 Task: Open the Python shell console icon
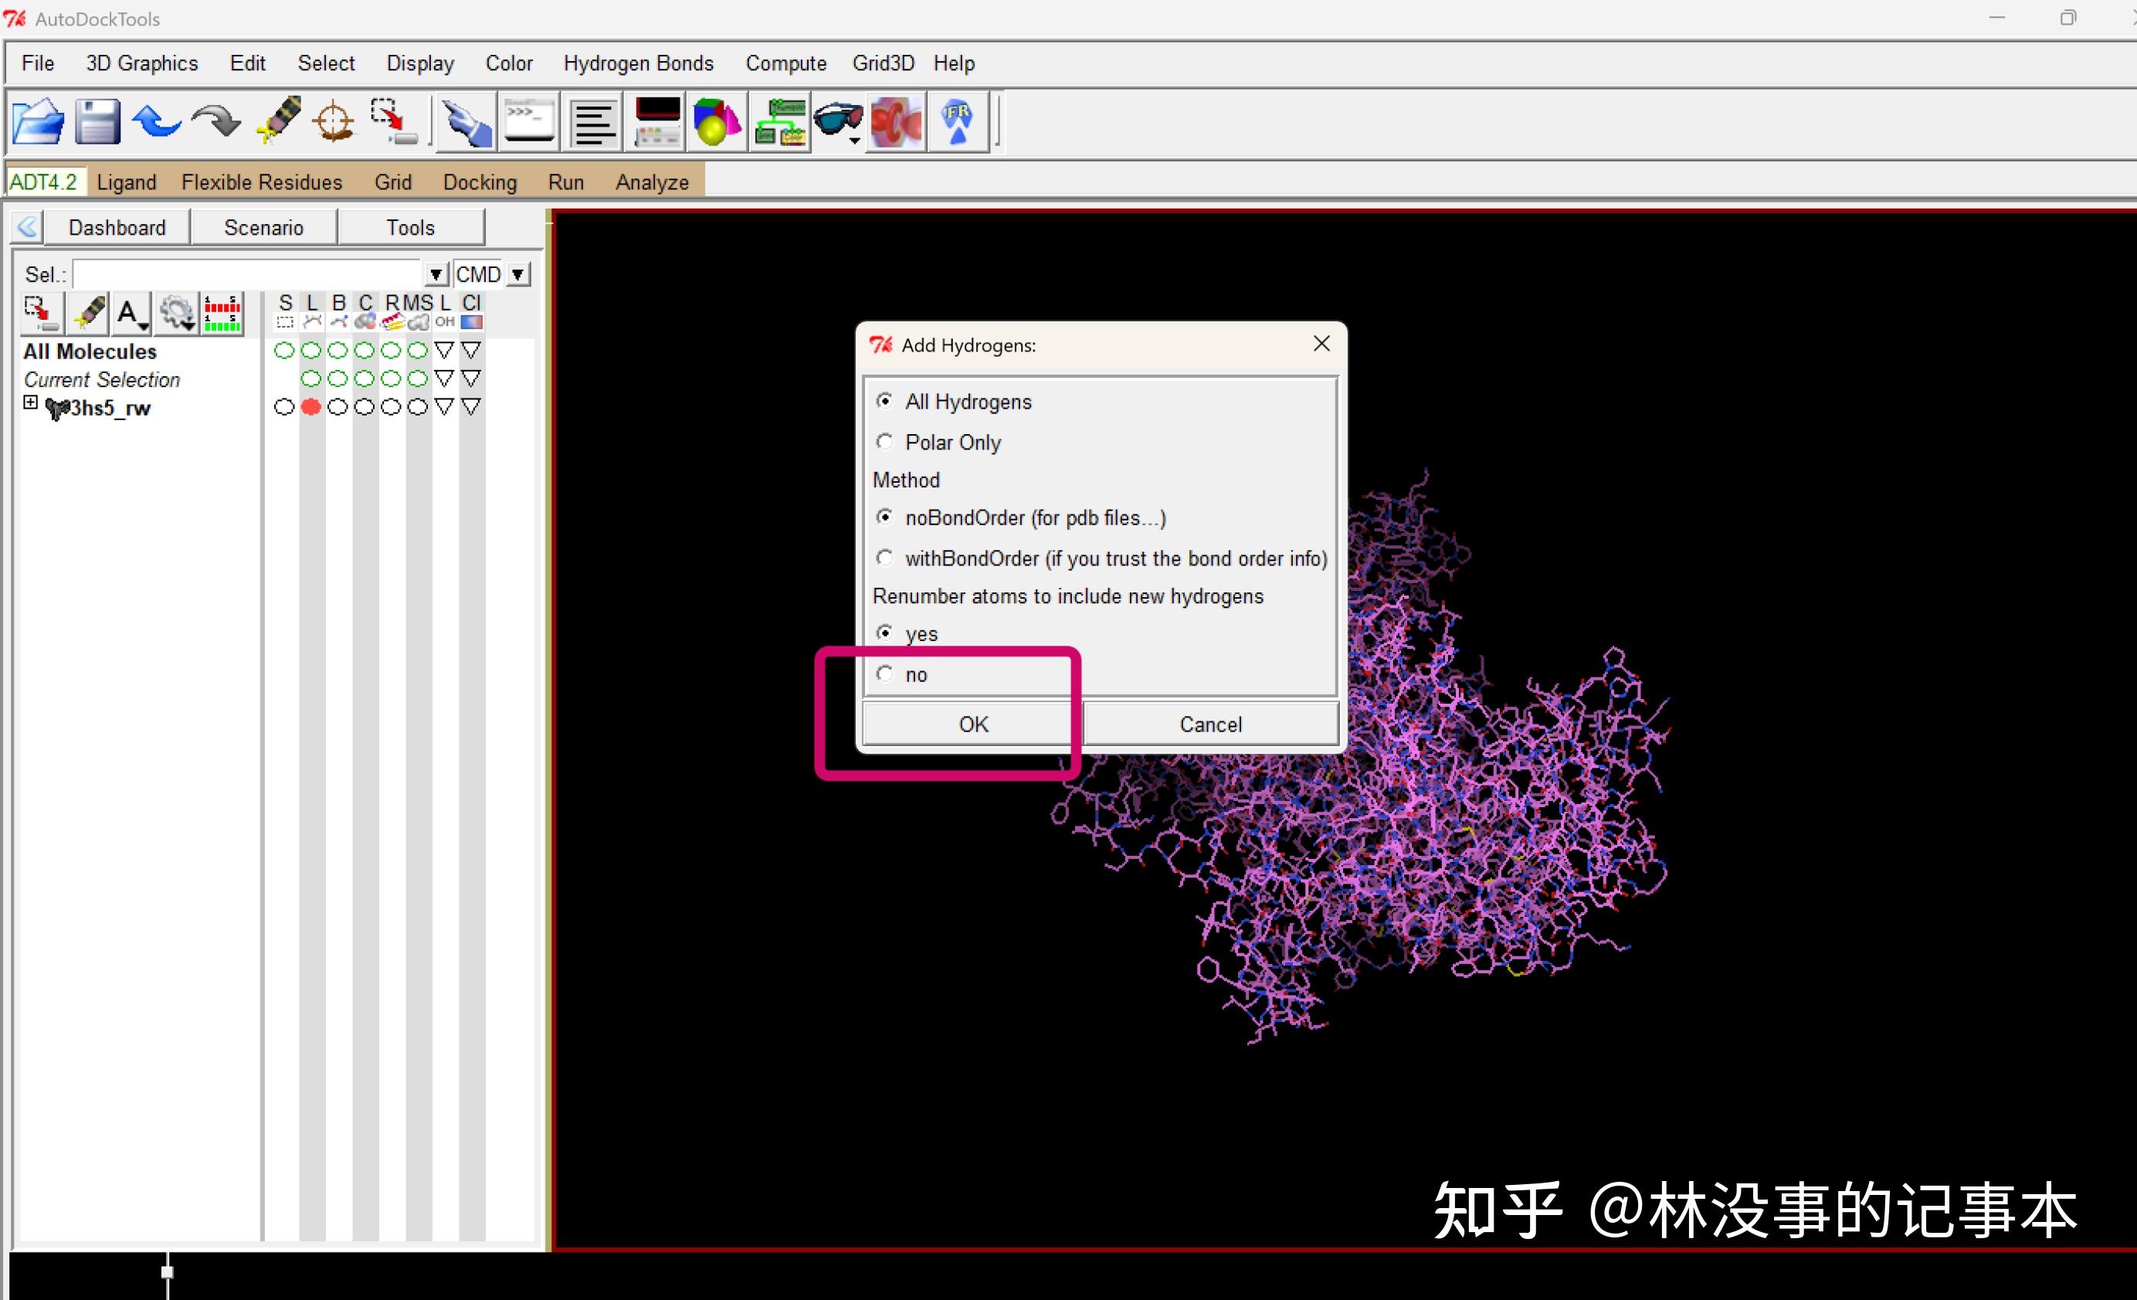click(530, 121)
